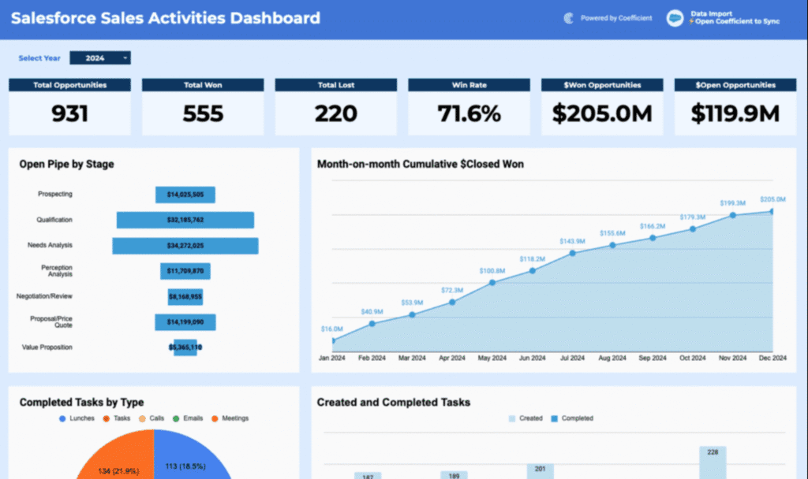This screenshot has height=479, width=808.
Task: Click the Powered by Coefficient text
Action: [616, 18]
